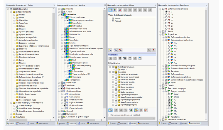Toggle the Modelo checkbox in Mostrar panel
This screenshot has height=130, width=223.
[62, 9]
